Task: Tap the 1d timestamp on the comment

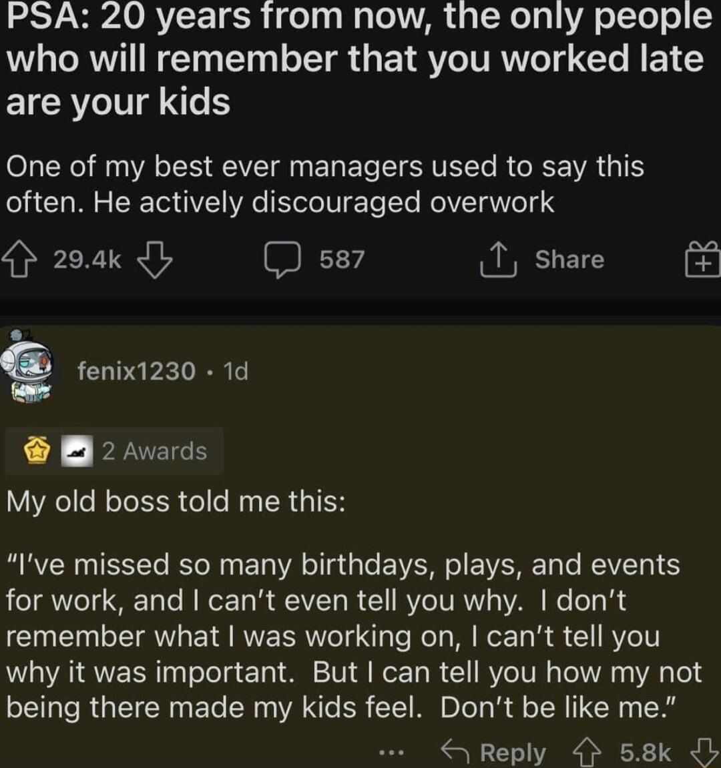Action: 236,372
